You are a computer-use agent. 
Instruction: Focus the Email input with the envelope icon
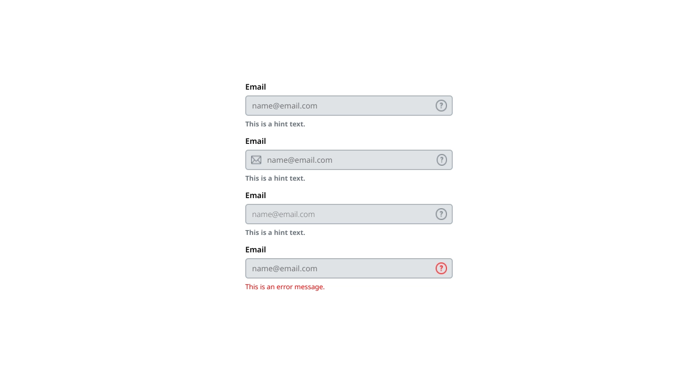pos(349,160)
